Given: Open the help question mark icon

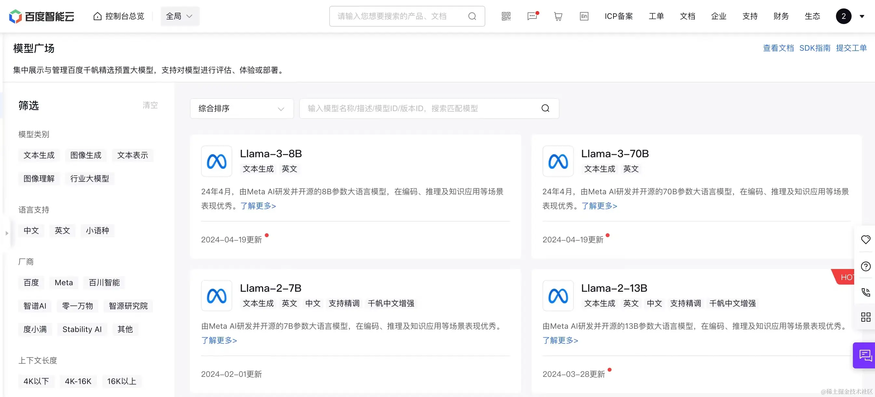Looking at the screenshot, I should point(866,266).
